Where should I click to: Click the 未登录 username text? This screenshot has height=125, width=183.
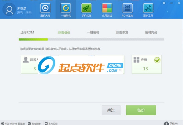coord(22,8)
